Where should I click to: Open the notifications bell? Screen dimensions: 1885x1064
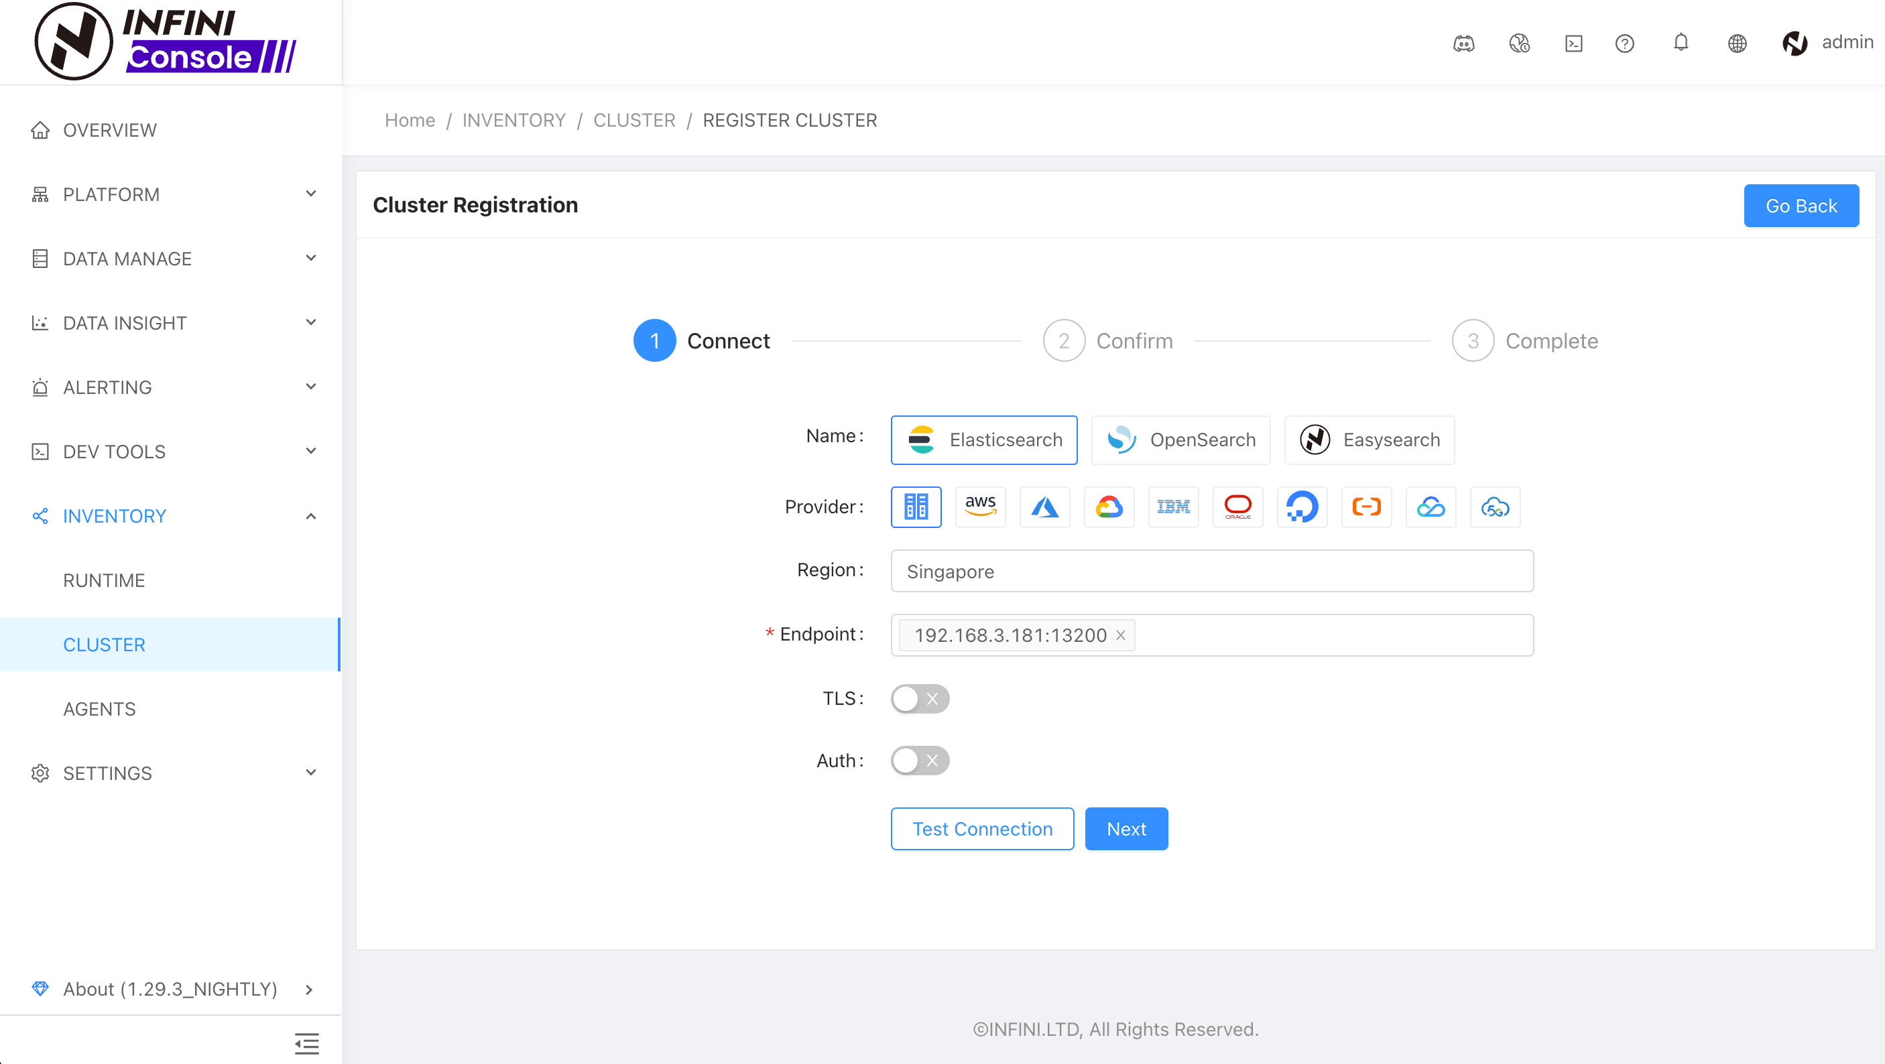tap(1681, 43)
